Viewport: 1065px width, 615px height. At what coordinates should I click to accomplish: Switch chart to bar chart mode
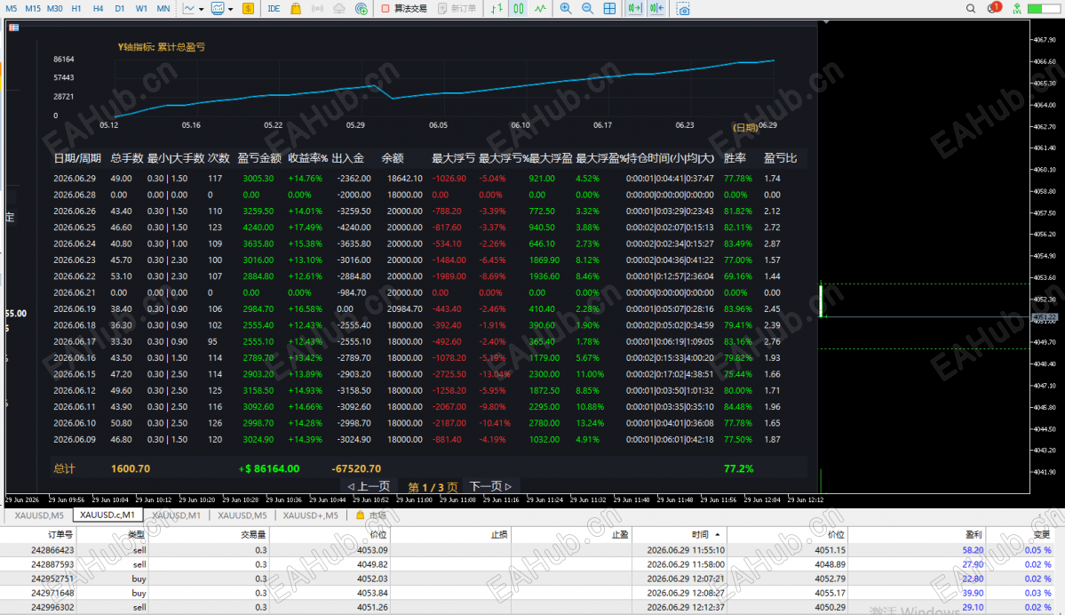(x=497, y=9)
